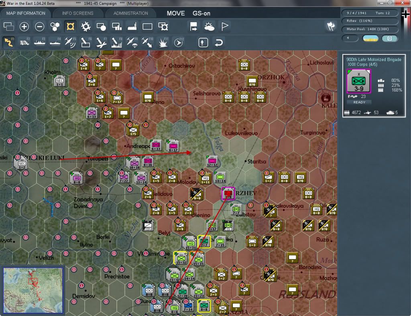Zoom out with the minus icon
This screenshot has width=411, height=316.
click(x=40, y=27)
